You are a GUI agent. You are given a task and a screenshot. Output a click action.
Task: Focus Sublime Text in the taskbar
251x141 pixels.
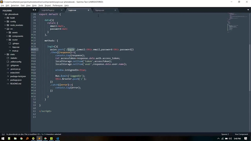click(x=39, y=138)
